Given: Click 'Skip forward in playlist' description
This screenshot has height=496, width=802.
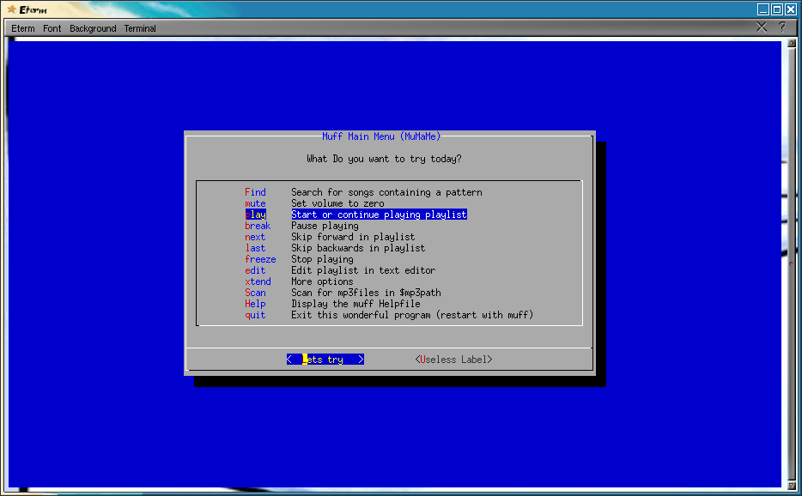Looking at the screenshot, I should [x=353, y=237].
